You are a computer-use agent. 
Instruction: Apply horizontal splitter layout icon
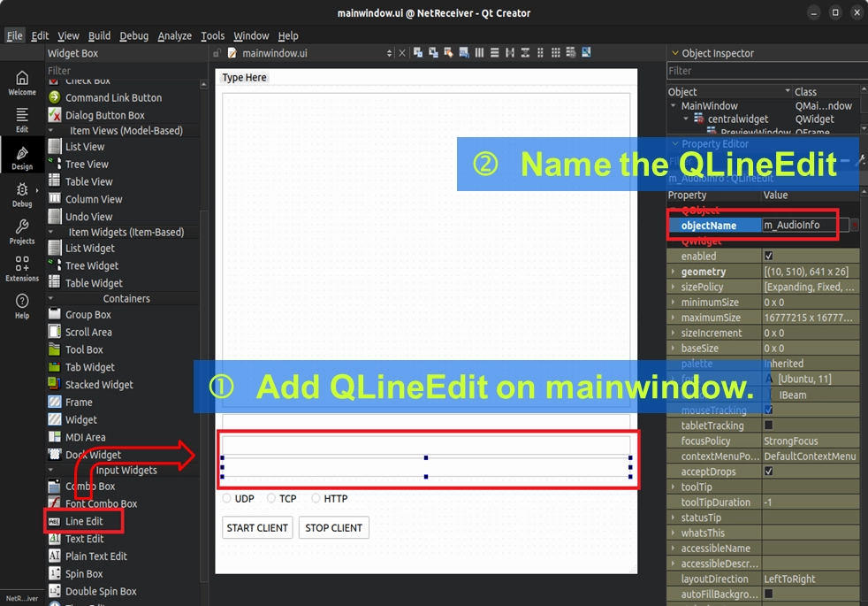click(x=510, y=52)
